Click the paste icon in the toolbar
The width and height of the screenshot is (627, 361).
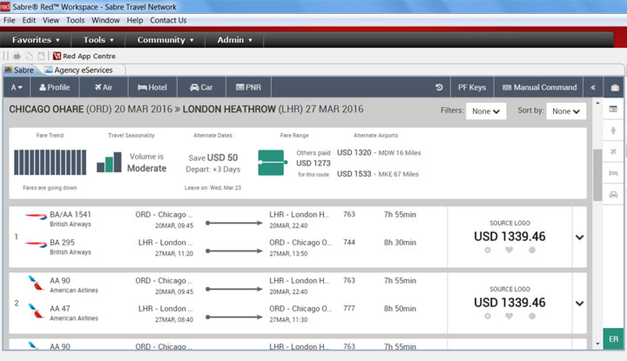(42, 57)
